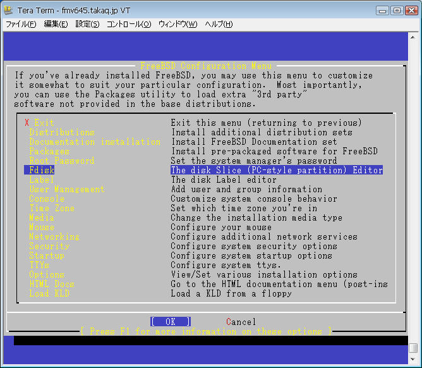This screenshot has width=422, height=368.
Task: Open the 設定(S) menu
Action: point(87,24)
